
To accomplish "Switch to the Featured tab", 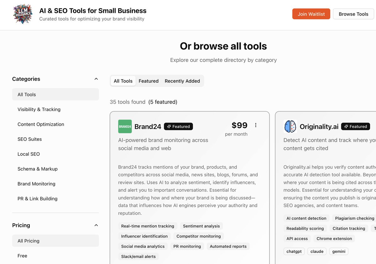I will point(149,81).
